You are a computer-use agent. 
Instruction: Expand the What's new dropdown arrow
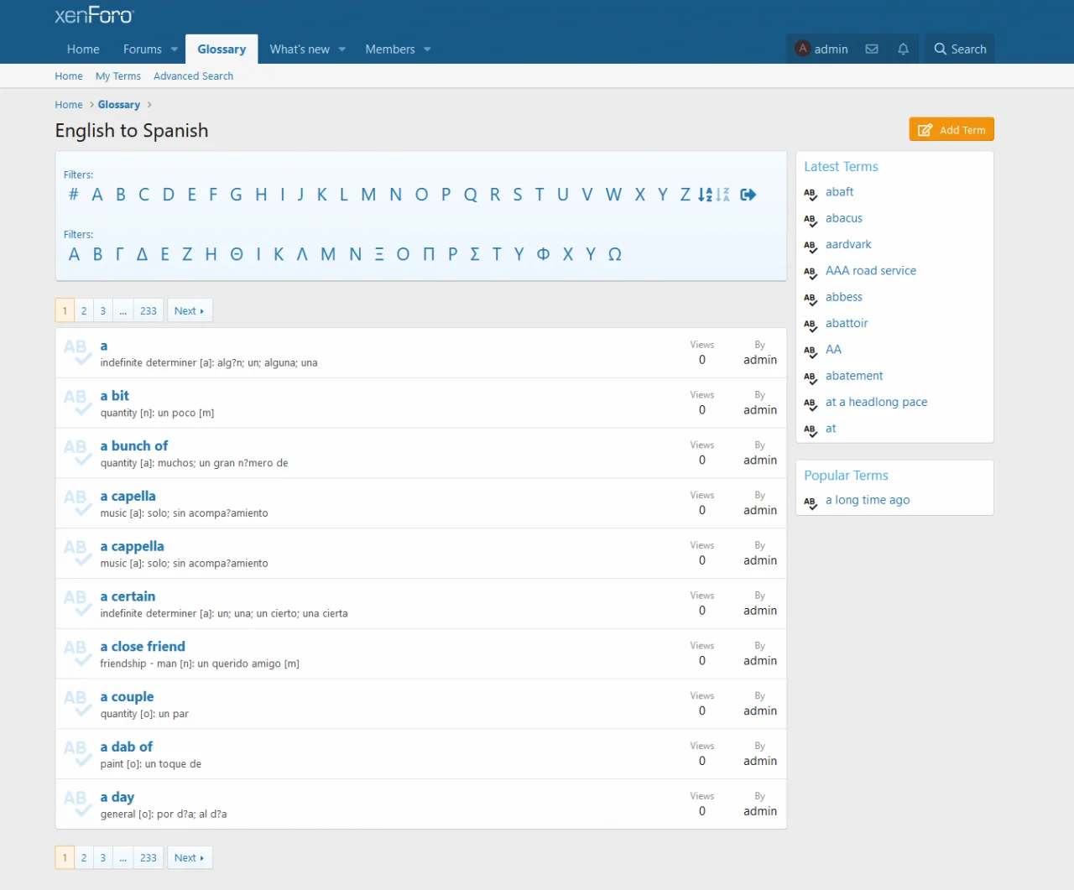[342, 49]
